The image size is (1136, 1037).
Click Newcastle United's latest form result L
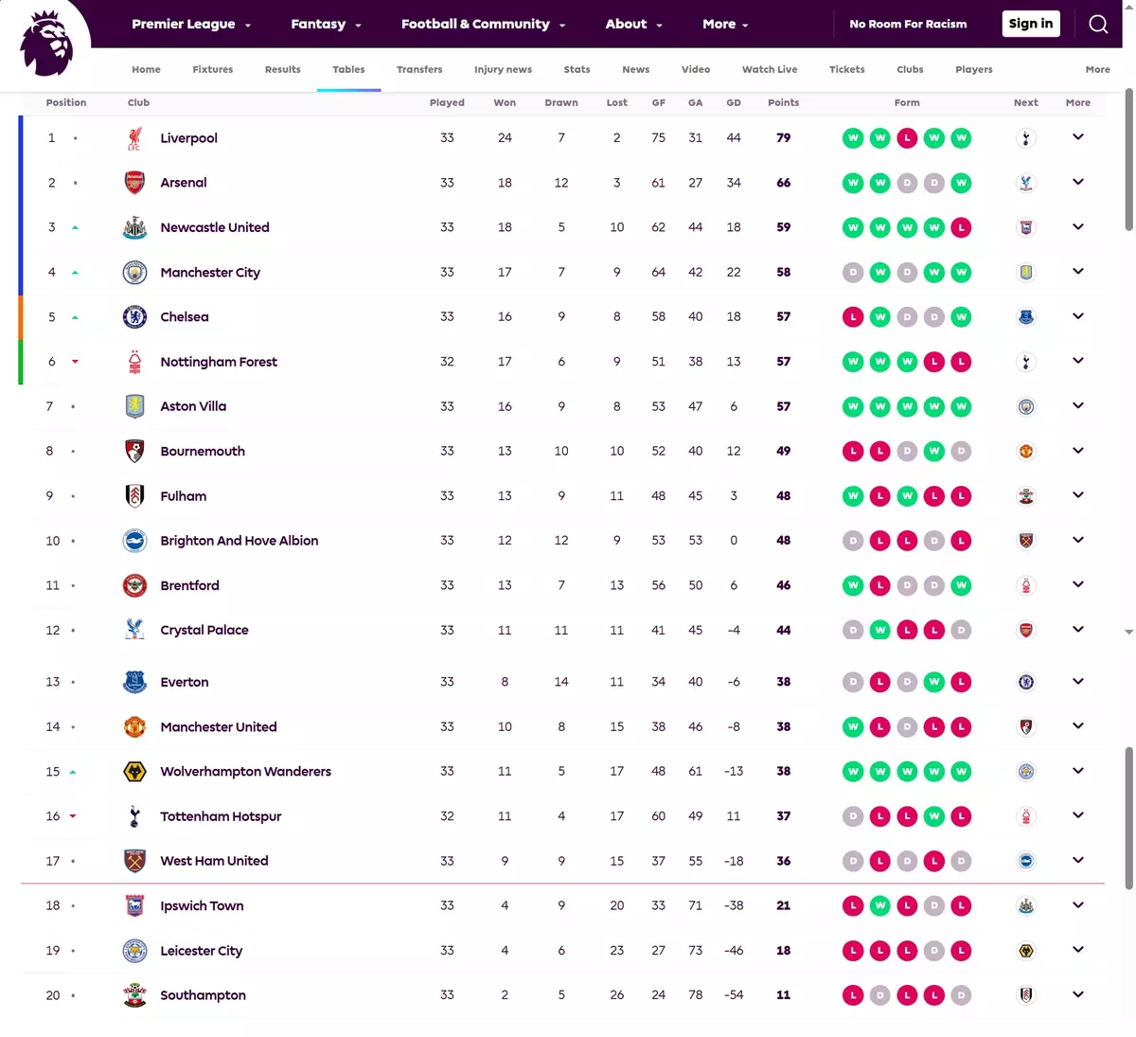pyautogui.click(x=961, y=227)
